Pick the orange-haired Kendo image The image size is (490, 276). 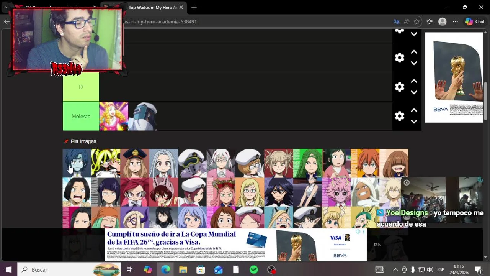365,163
